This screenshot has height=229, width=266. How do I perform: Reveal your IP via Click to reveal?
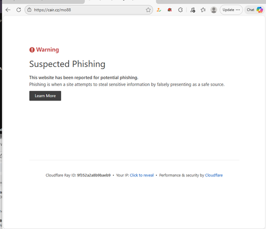pyautogui.click(x=142, y=175)
